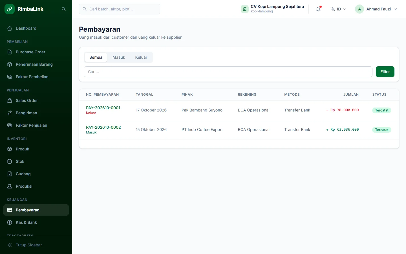The image size is (406, 254).
Task: Click the Purchase Order document icon
Action: pos(10,52)
